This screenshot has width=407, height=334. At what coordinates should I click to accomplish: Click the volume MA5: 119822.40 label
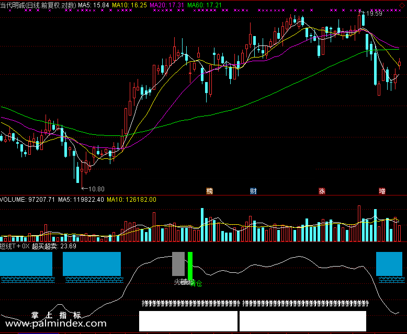coord(81,200)
